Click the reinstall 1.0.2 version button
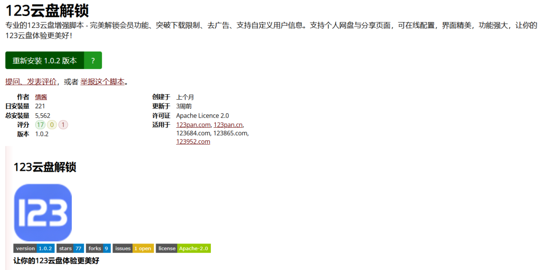The height and width of the screenshot is (270, 542). coord(45,60)
